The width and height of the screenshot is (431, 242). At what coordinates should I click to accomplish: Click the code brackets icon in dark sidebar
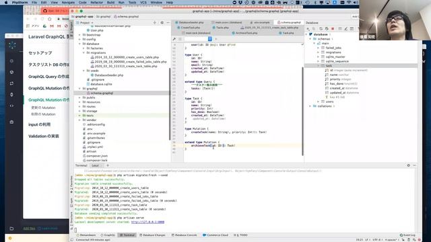[11, 106]
